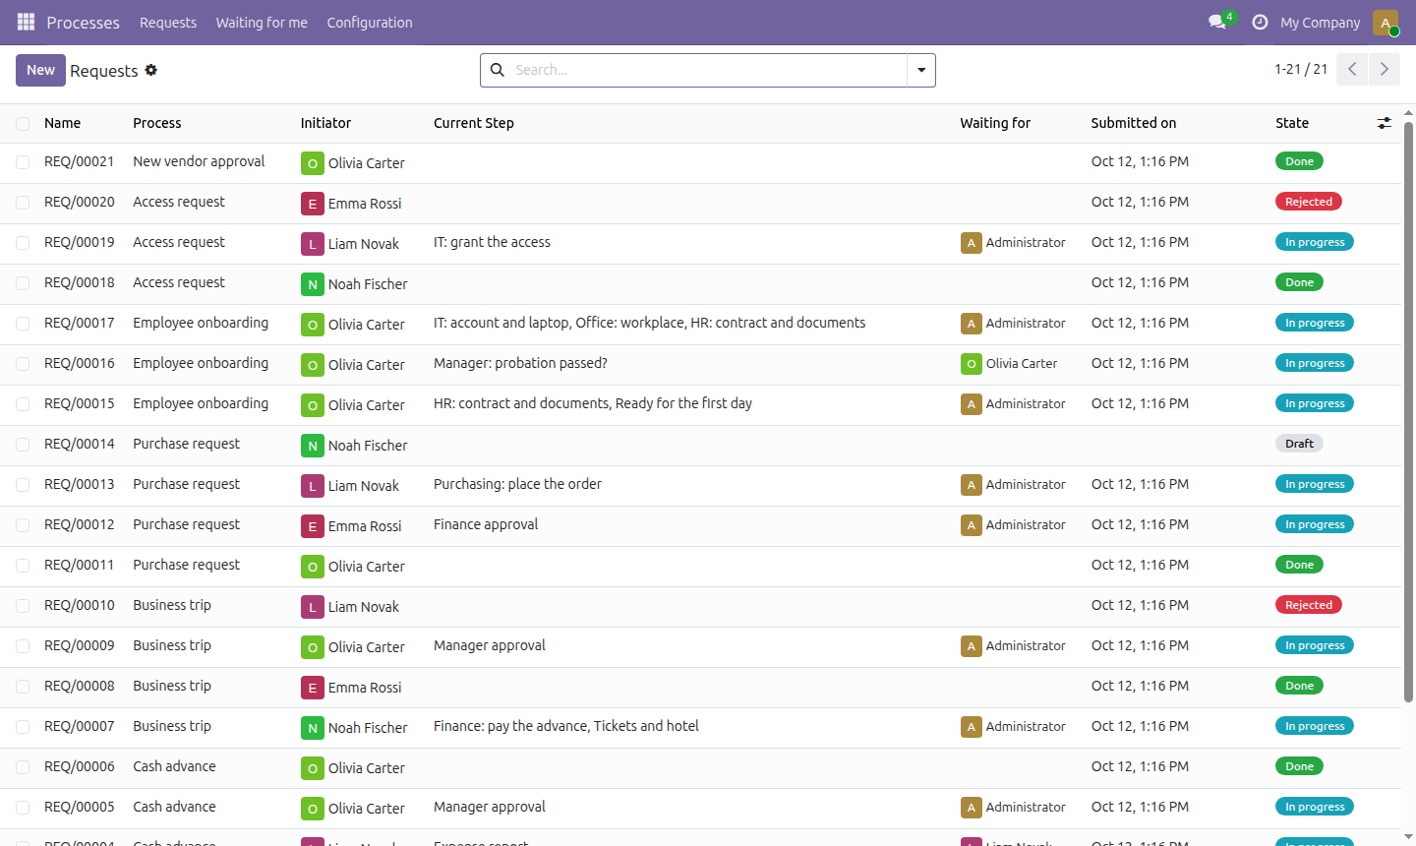This screenshot has height=846, width=1416.
Task: Open the Configuration menu
Action: pos(370,23)
